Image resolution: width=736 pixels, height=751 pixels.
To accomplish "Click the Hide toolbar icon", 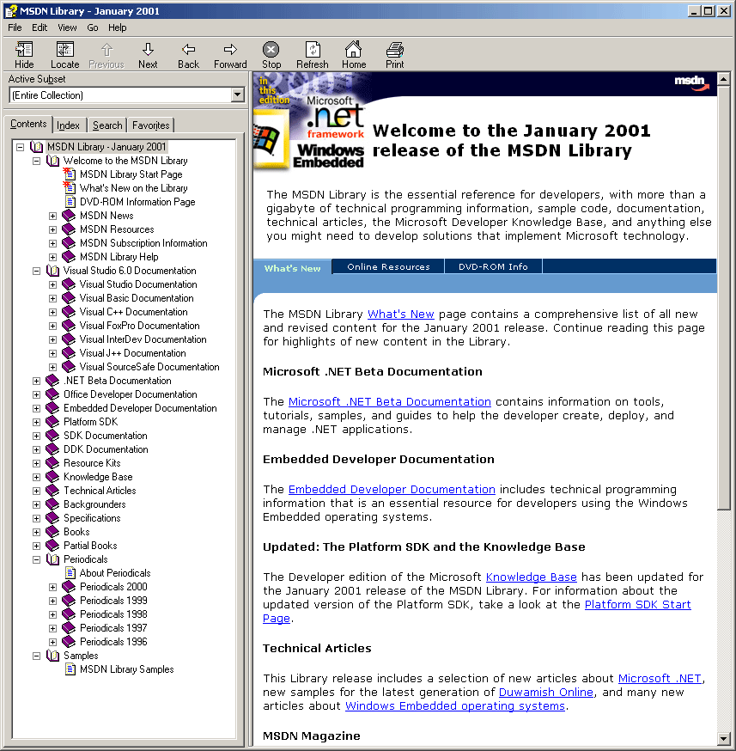I will pos(24,49).
